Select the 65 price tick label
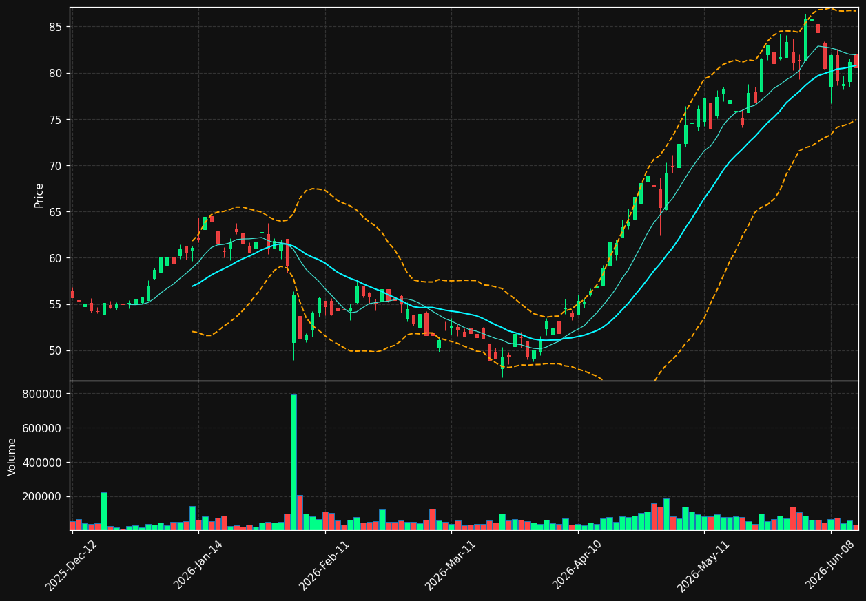The width and height of the screenshot is (866, 601). click(x=57, y=212)
